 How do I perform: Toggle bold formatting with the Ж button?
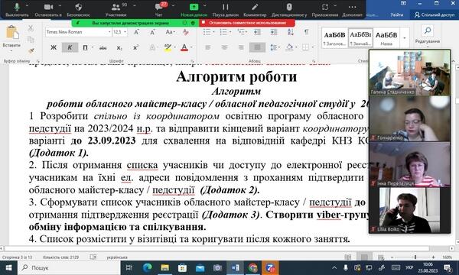click(54, 47)
